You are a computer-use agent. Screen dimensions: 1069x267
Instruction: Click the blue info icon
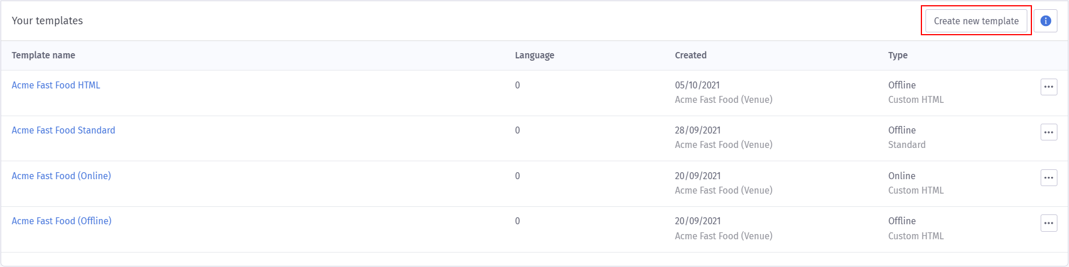(1045, 21)
